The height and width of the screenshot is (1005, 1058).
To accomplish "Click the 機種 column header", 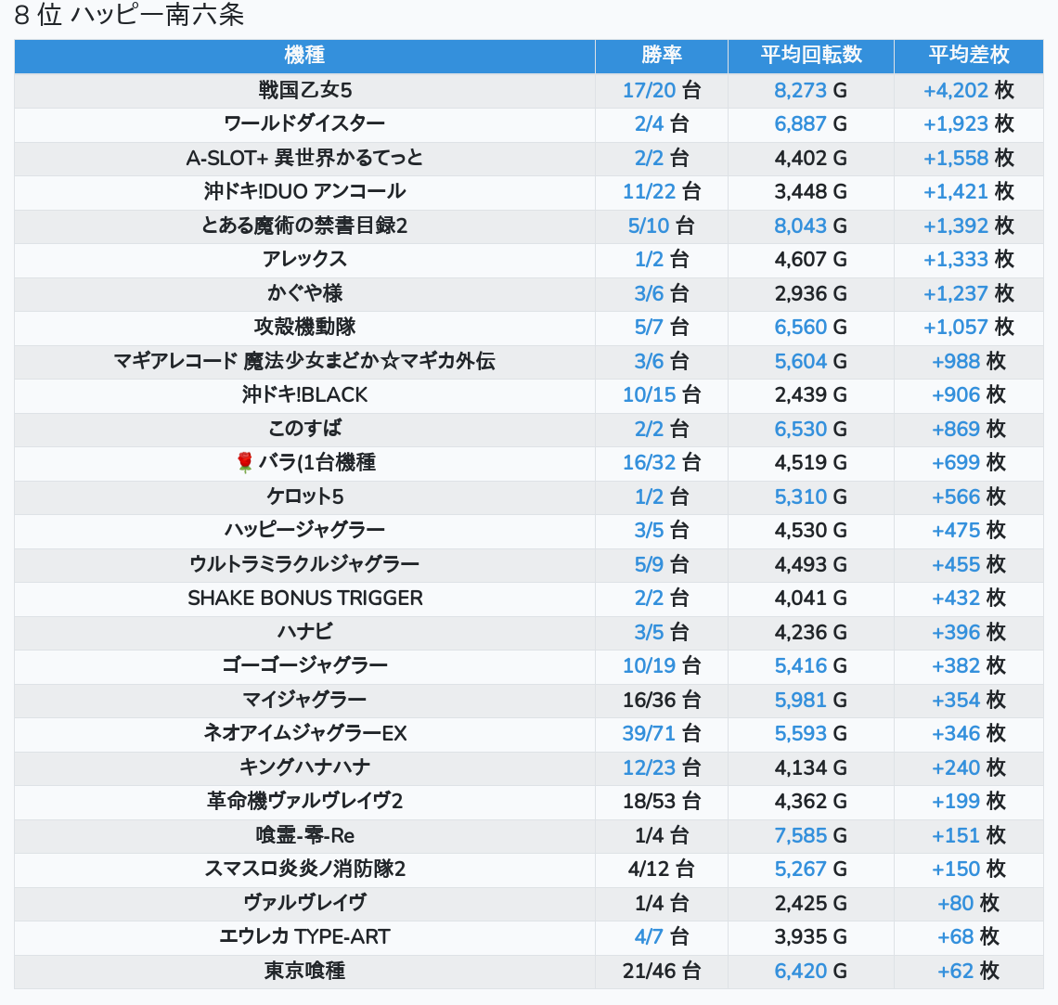I will tap(304, 55).
